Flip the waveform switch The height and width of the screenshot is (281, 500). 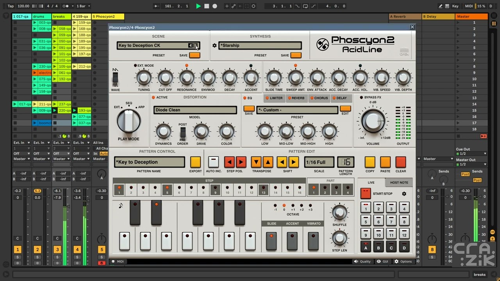(115, 78)
